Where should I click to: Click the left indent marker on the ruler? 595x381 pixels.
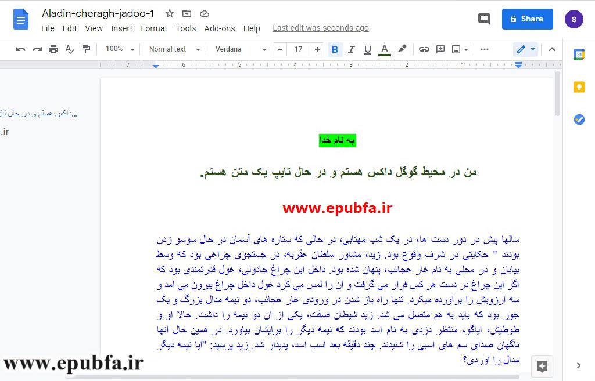click(156, 66)
